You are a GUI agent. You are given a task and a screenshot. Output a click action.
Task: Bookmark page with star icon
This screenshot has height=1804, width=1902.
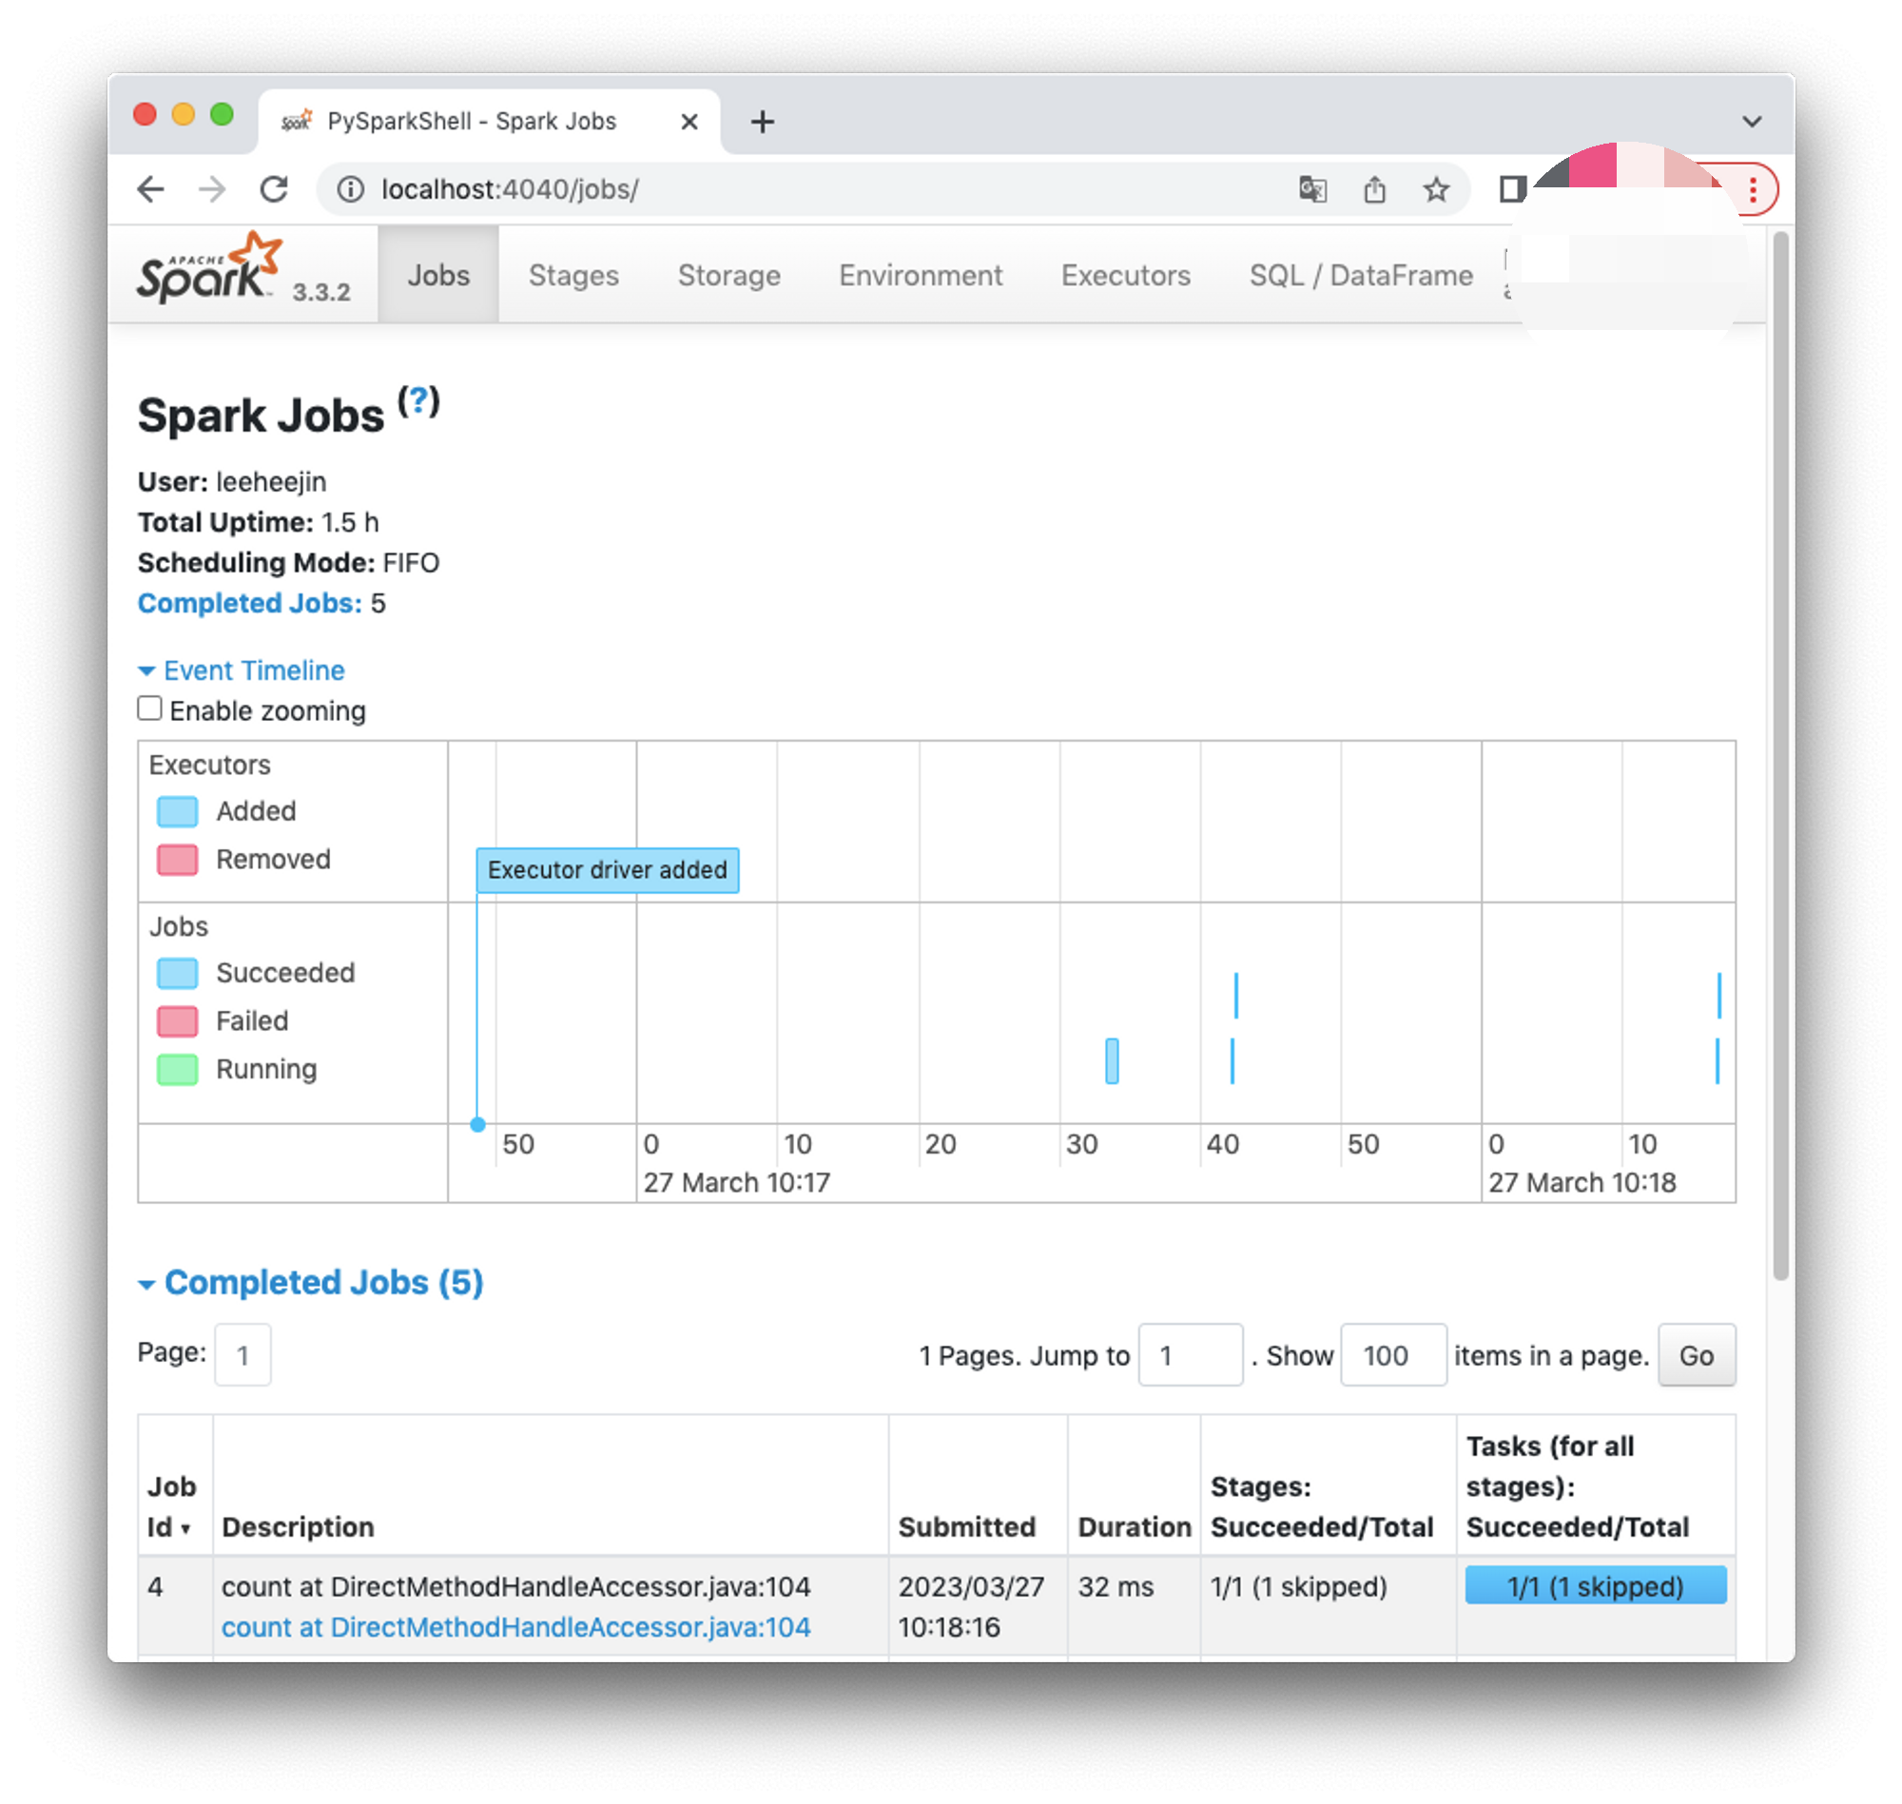(1436, 189)
